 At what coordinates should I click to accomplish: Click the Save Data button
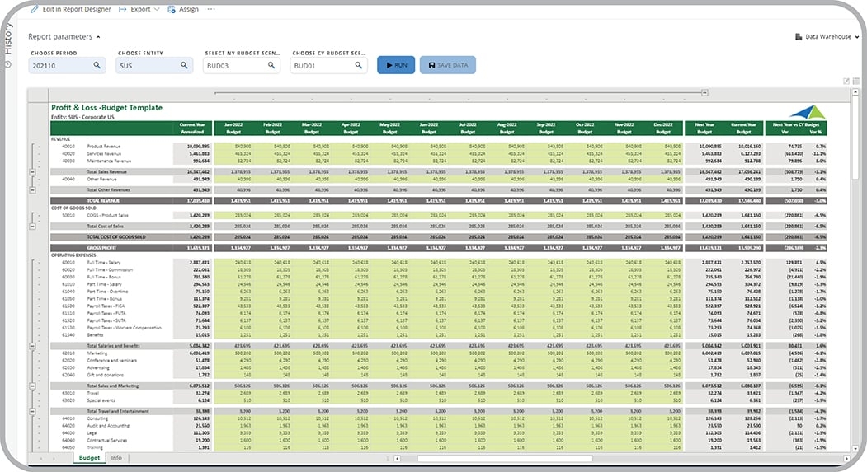tap(447, 65)
